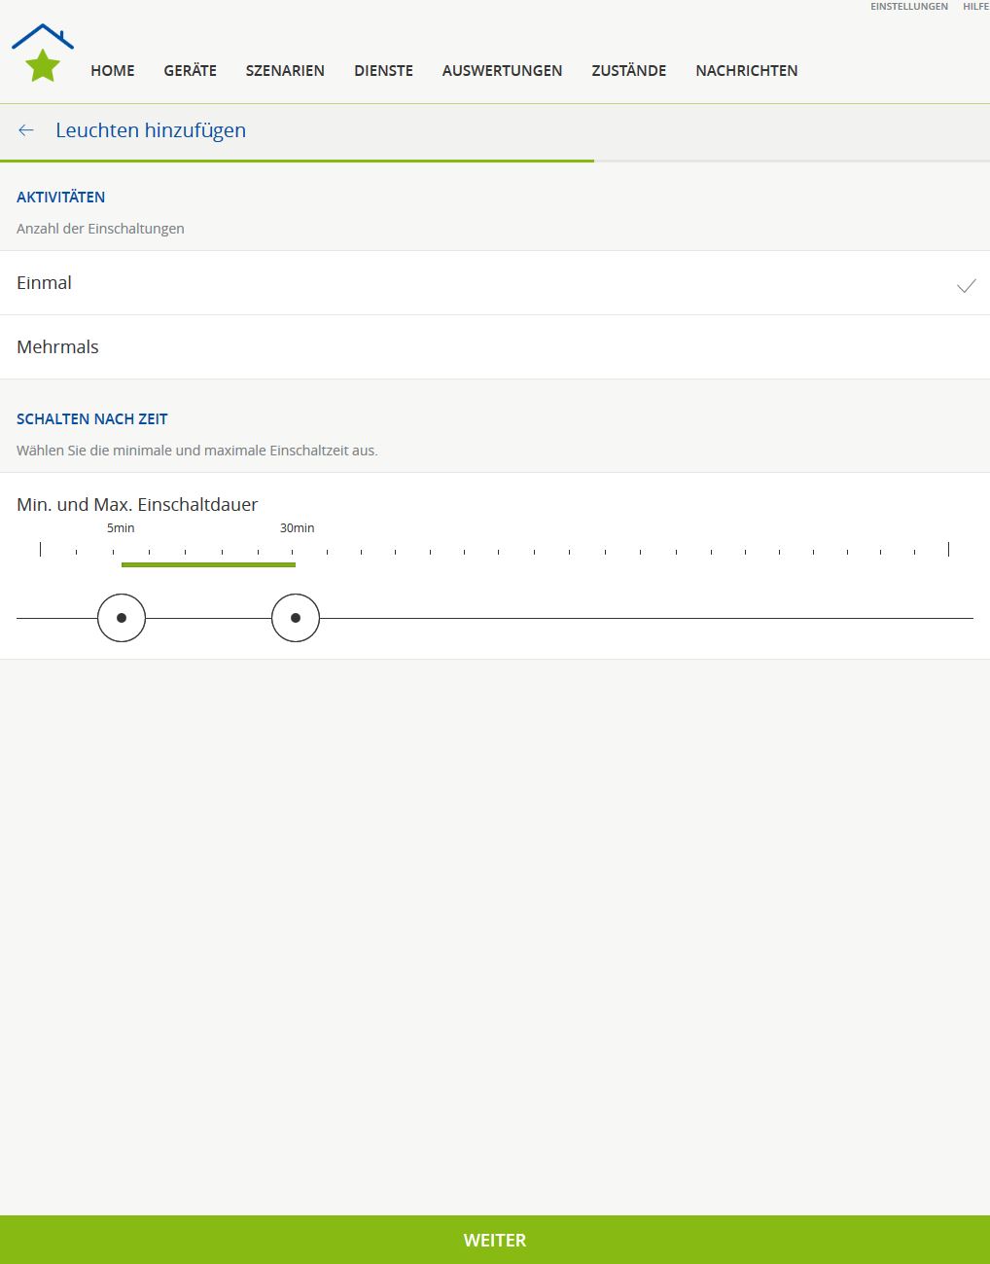The width and height of the screenshot is (990, 1264).
Task: Click the minimum duration slider handle
Action: [x=122, y=618]
